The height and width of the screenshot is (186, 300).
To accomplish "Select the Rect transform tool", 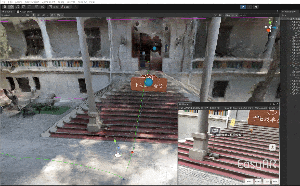I will [x=30, y=7].
